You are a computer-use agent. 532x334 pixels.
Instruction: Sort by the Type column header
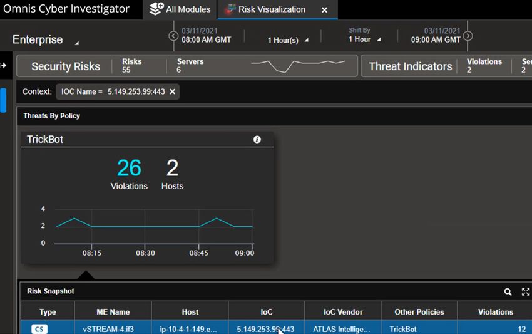(x=48, y=311)
